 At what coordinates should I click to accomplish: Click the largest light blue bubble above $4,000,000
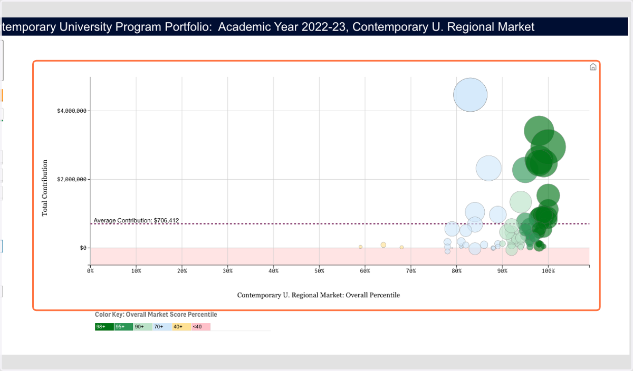click(x=470, y=95)
